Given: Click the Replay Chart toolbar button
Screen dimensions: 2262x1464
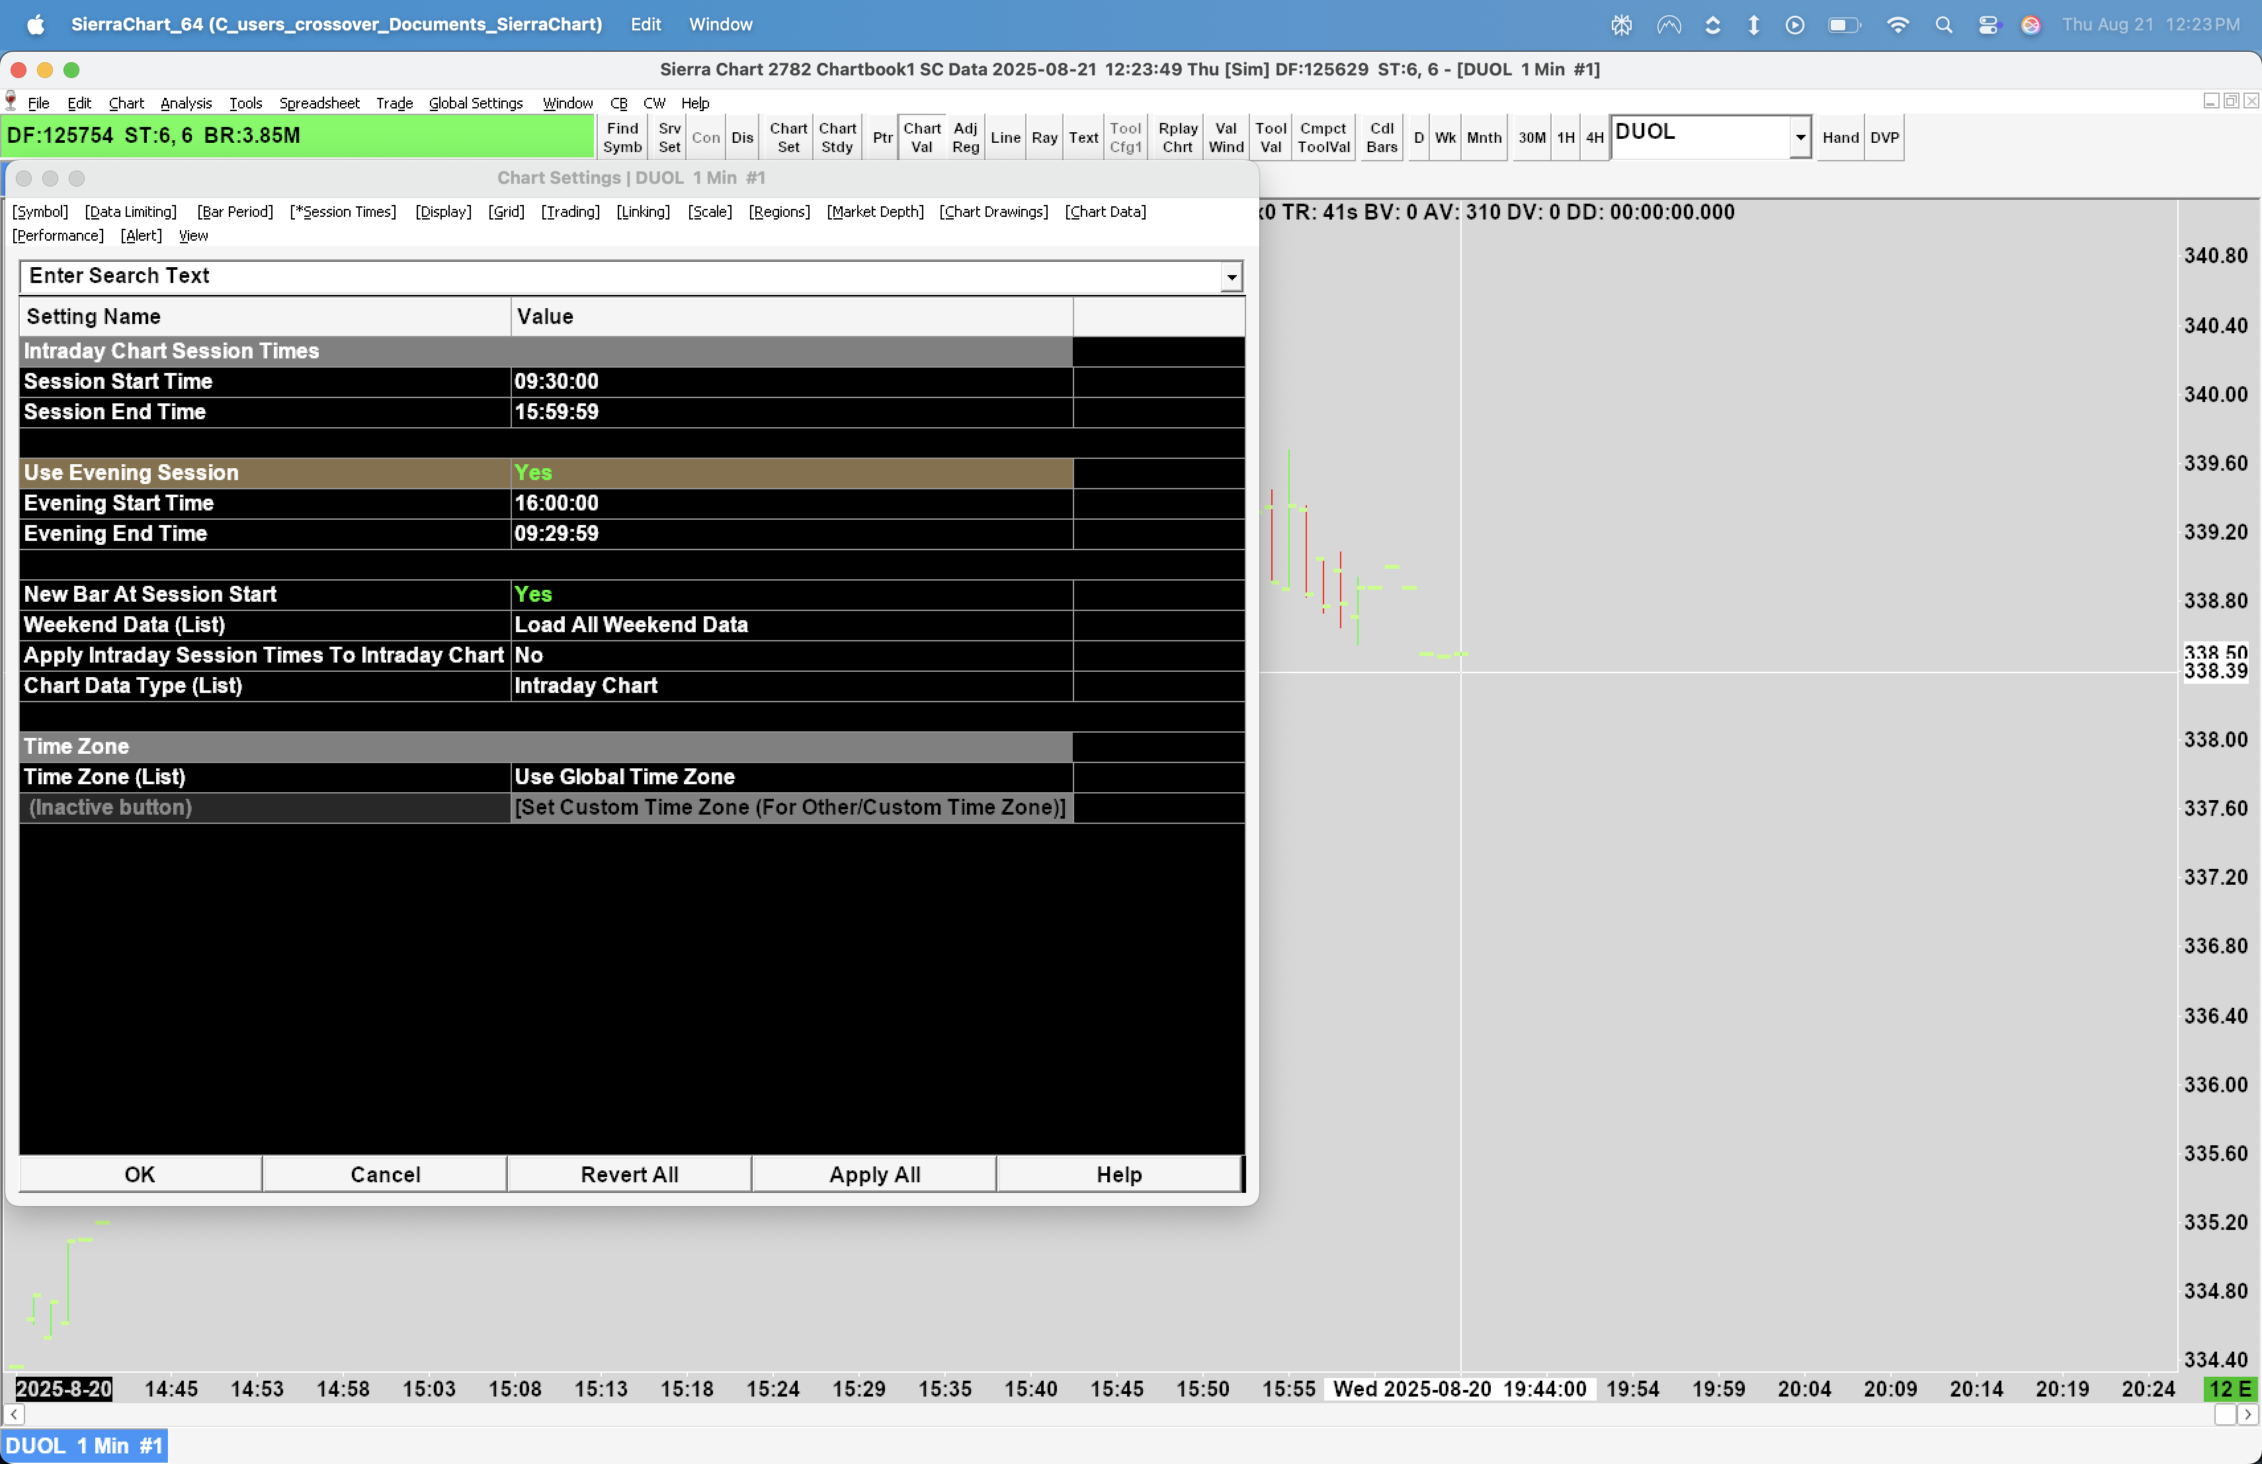Looking at the screenshot, I should (x=1177, y=138).
